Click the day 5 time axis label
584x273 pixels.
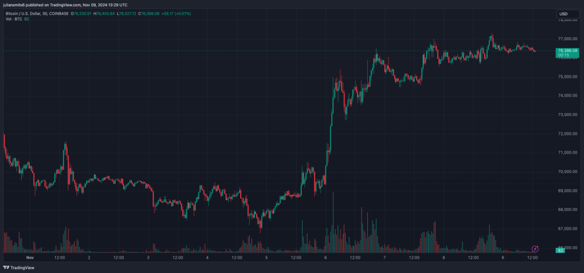(266, 258)
